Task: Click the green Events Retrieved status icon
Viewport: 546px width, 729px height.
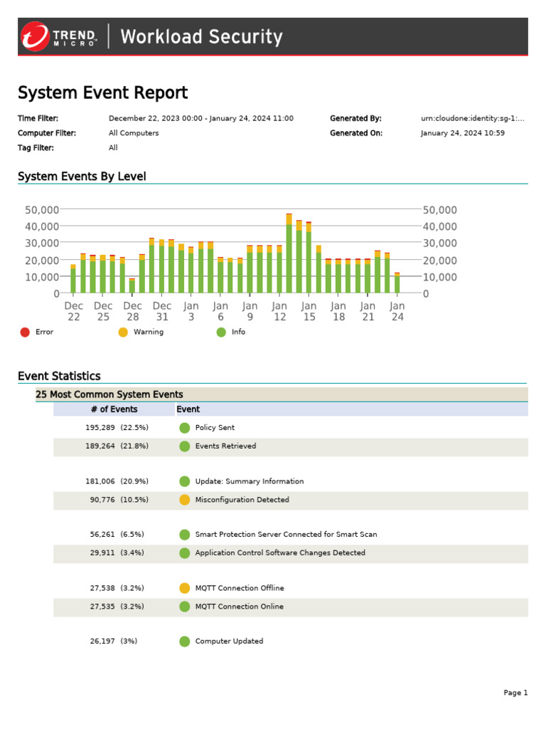Action: click(185, 446)
